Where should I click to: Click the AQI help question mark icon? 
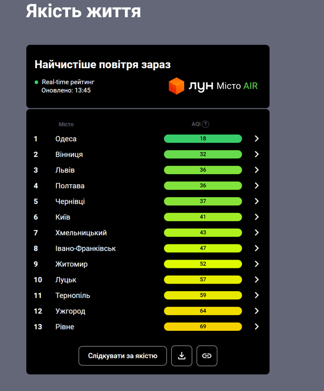point(205,124)
